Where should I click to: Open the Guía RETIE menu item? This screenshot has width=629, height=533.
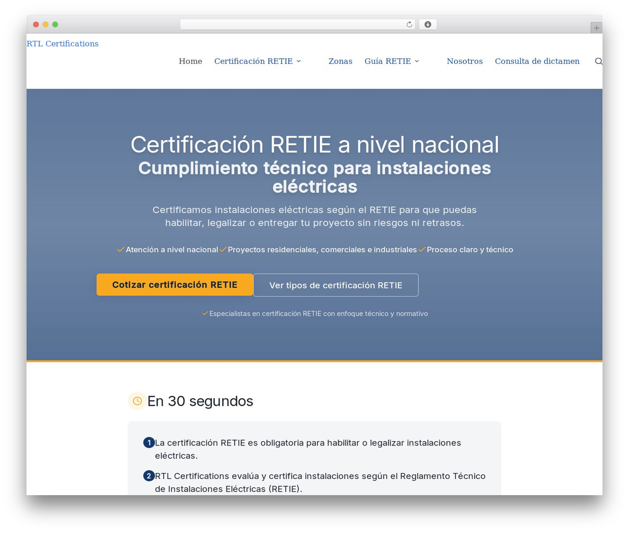click(x=388, y=61)
